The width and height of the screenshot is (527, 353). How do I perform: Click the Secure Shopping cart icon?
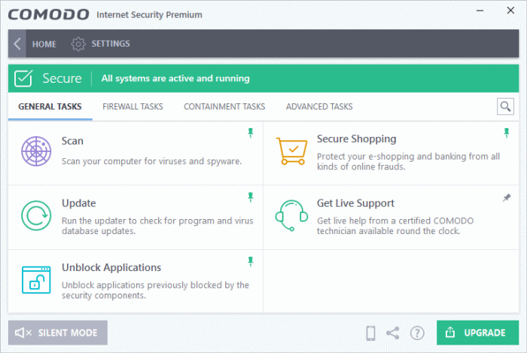point(292,151)
